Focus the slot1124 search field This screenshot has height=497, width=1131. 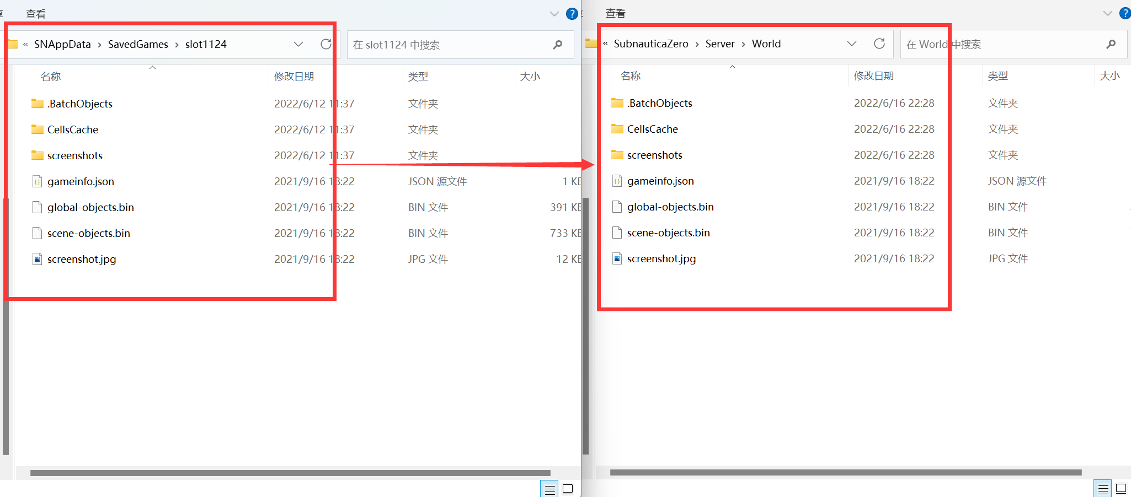coord(461,45)
